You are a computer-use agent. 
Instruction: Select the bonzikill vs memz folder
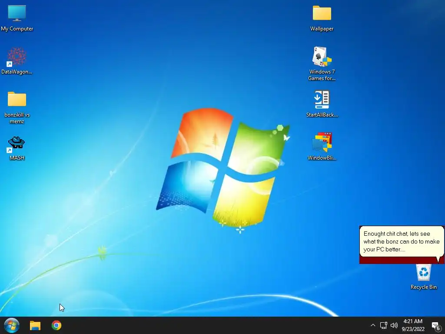17,99
